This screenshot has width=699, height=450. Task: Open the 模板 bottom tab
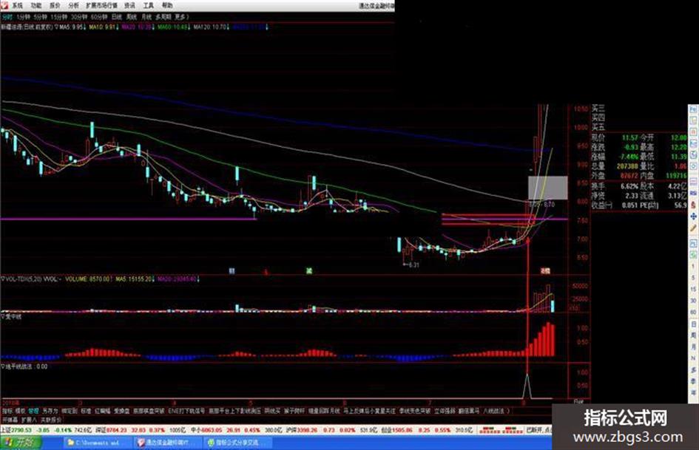tap(21, 411)
